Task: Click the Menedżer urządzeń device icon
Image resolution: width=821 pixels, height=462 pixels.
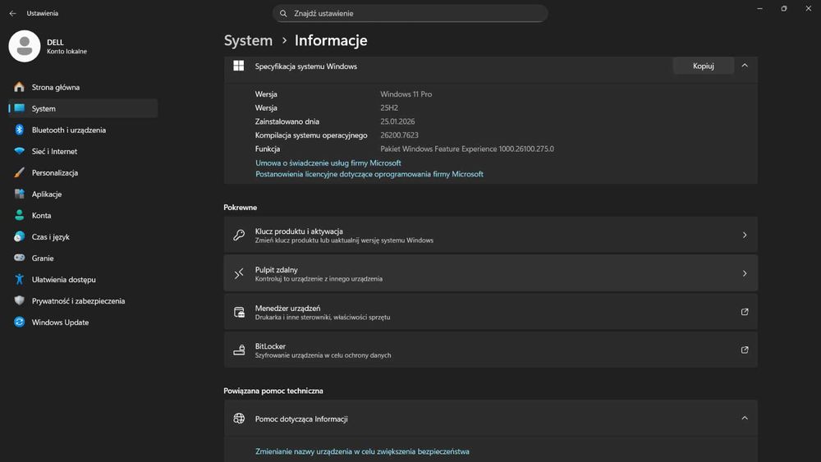Action: pos(239,312)
